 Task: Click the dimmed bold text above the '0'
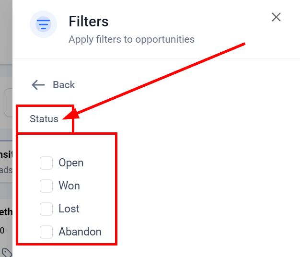(x=6, y=212)
